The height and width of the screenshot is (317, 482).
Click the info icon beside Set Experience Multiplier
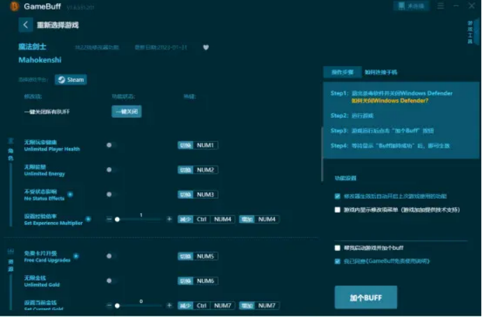click(88, 219)
